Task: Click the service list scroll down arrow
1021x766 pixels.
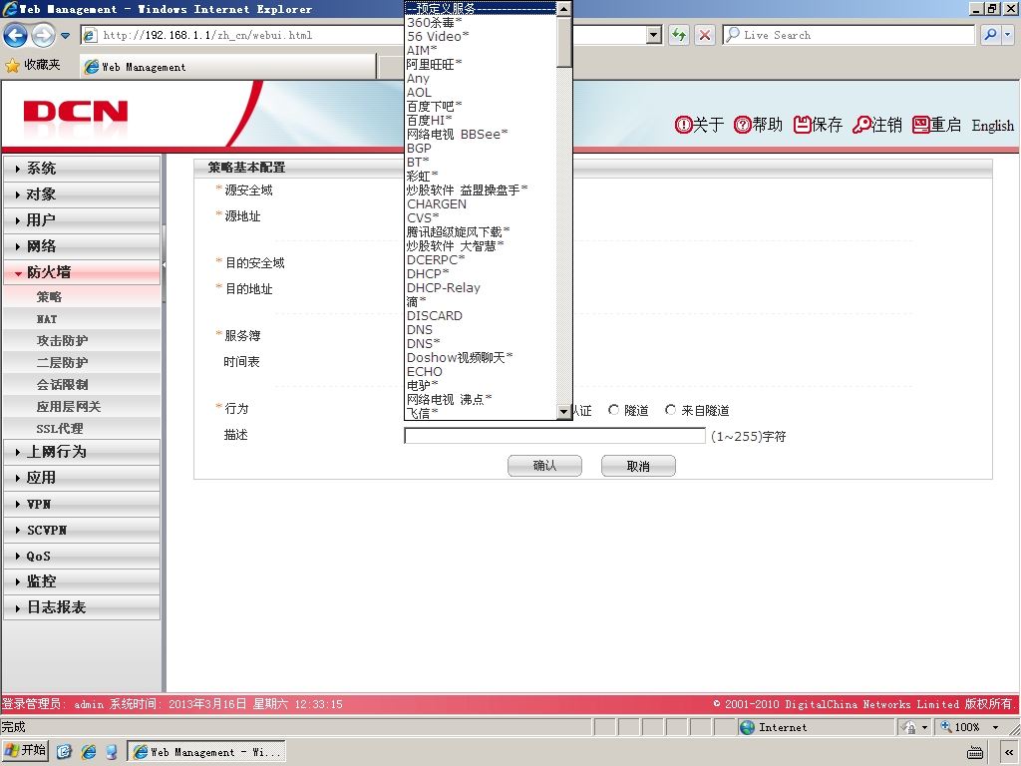Action: 564,411
